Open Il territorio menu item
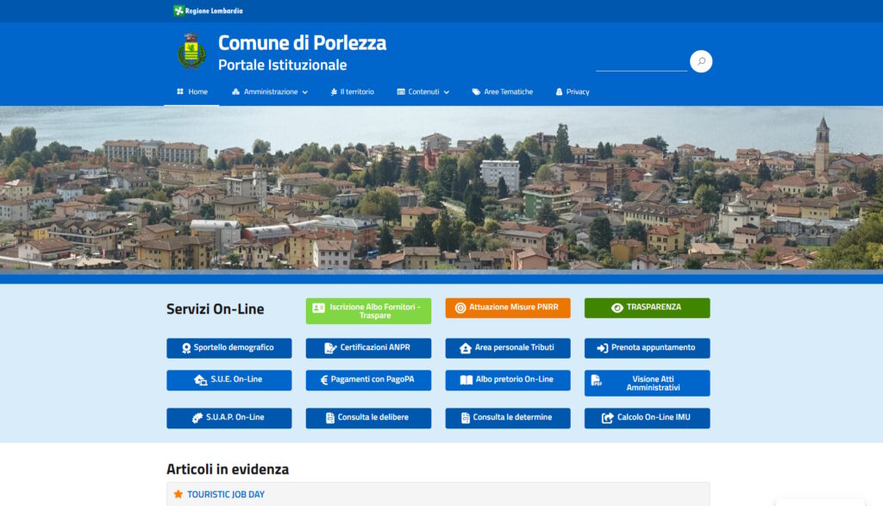Screen dimensions: 883x506 pyautogui.click(x=352, y=91)
